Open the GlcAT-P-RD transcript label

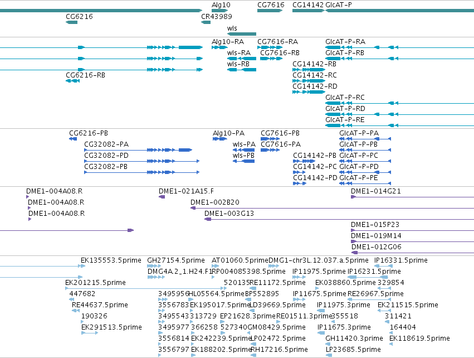coord(345,109)
